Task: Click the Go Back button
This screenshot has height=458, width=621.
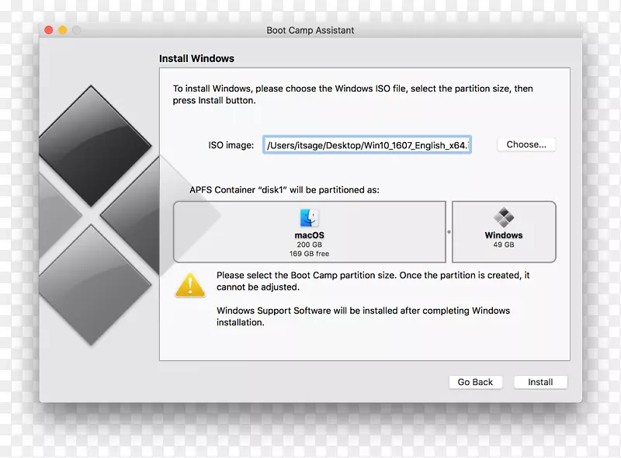Action: 475,382
